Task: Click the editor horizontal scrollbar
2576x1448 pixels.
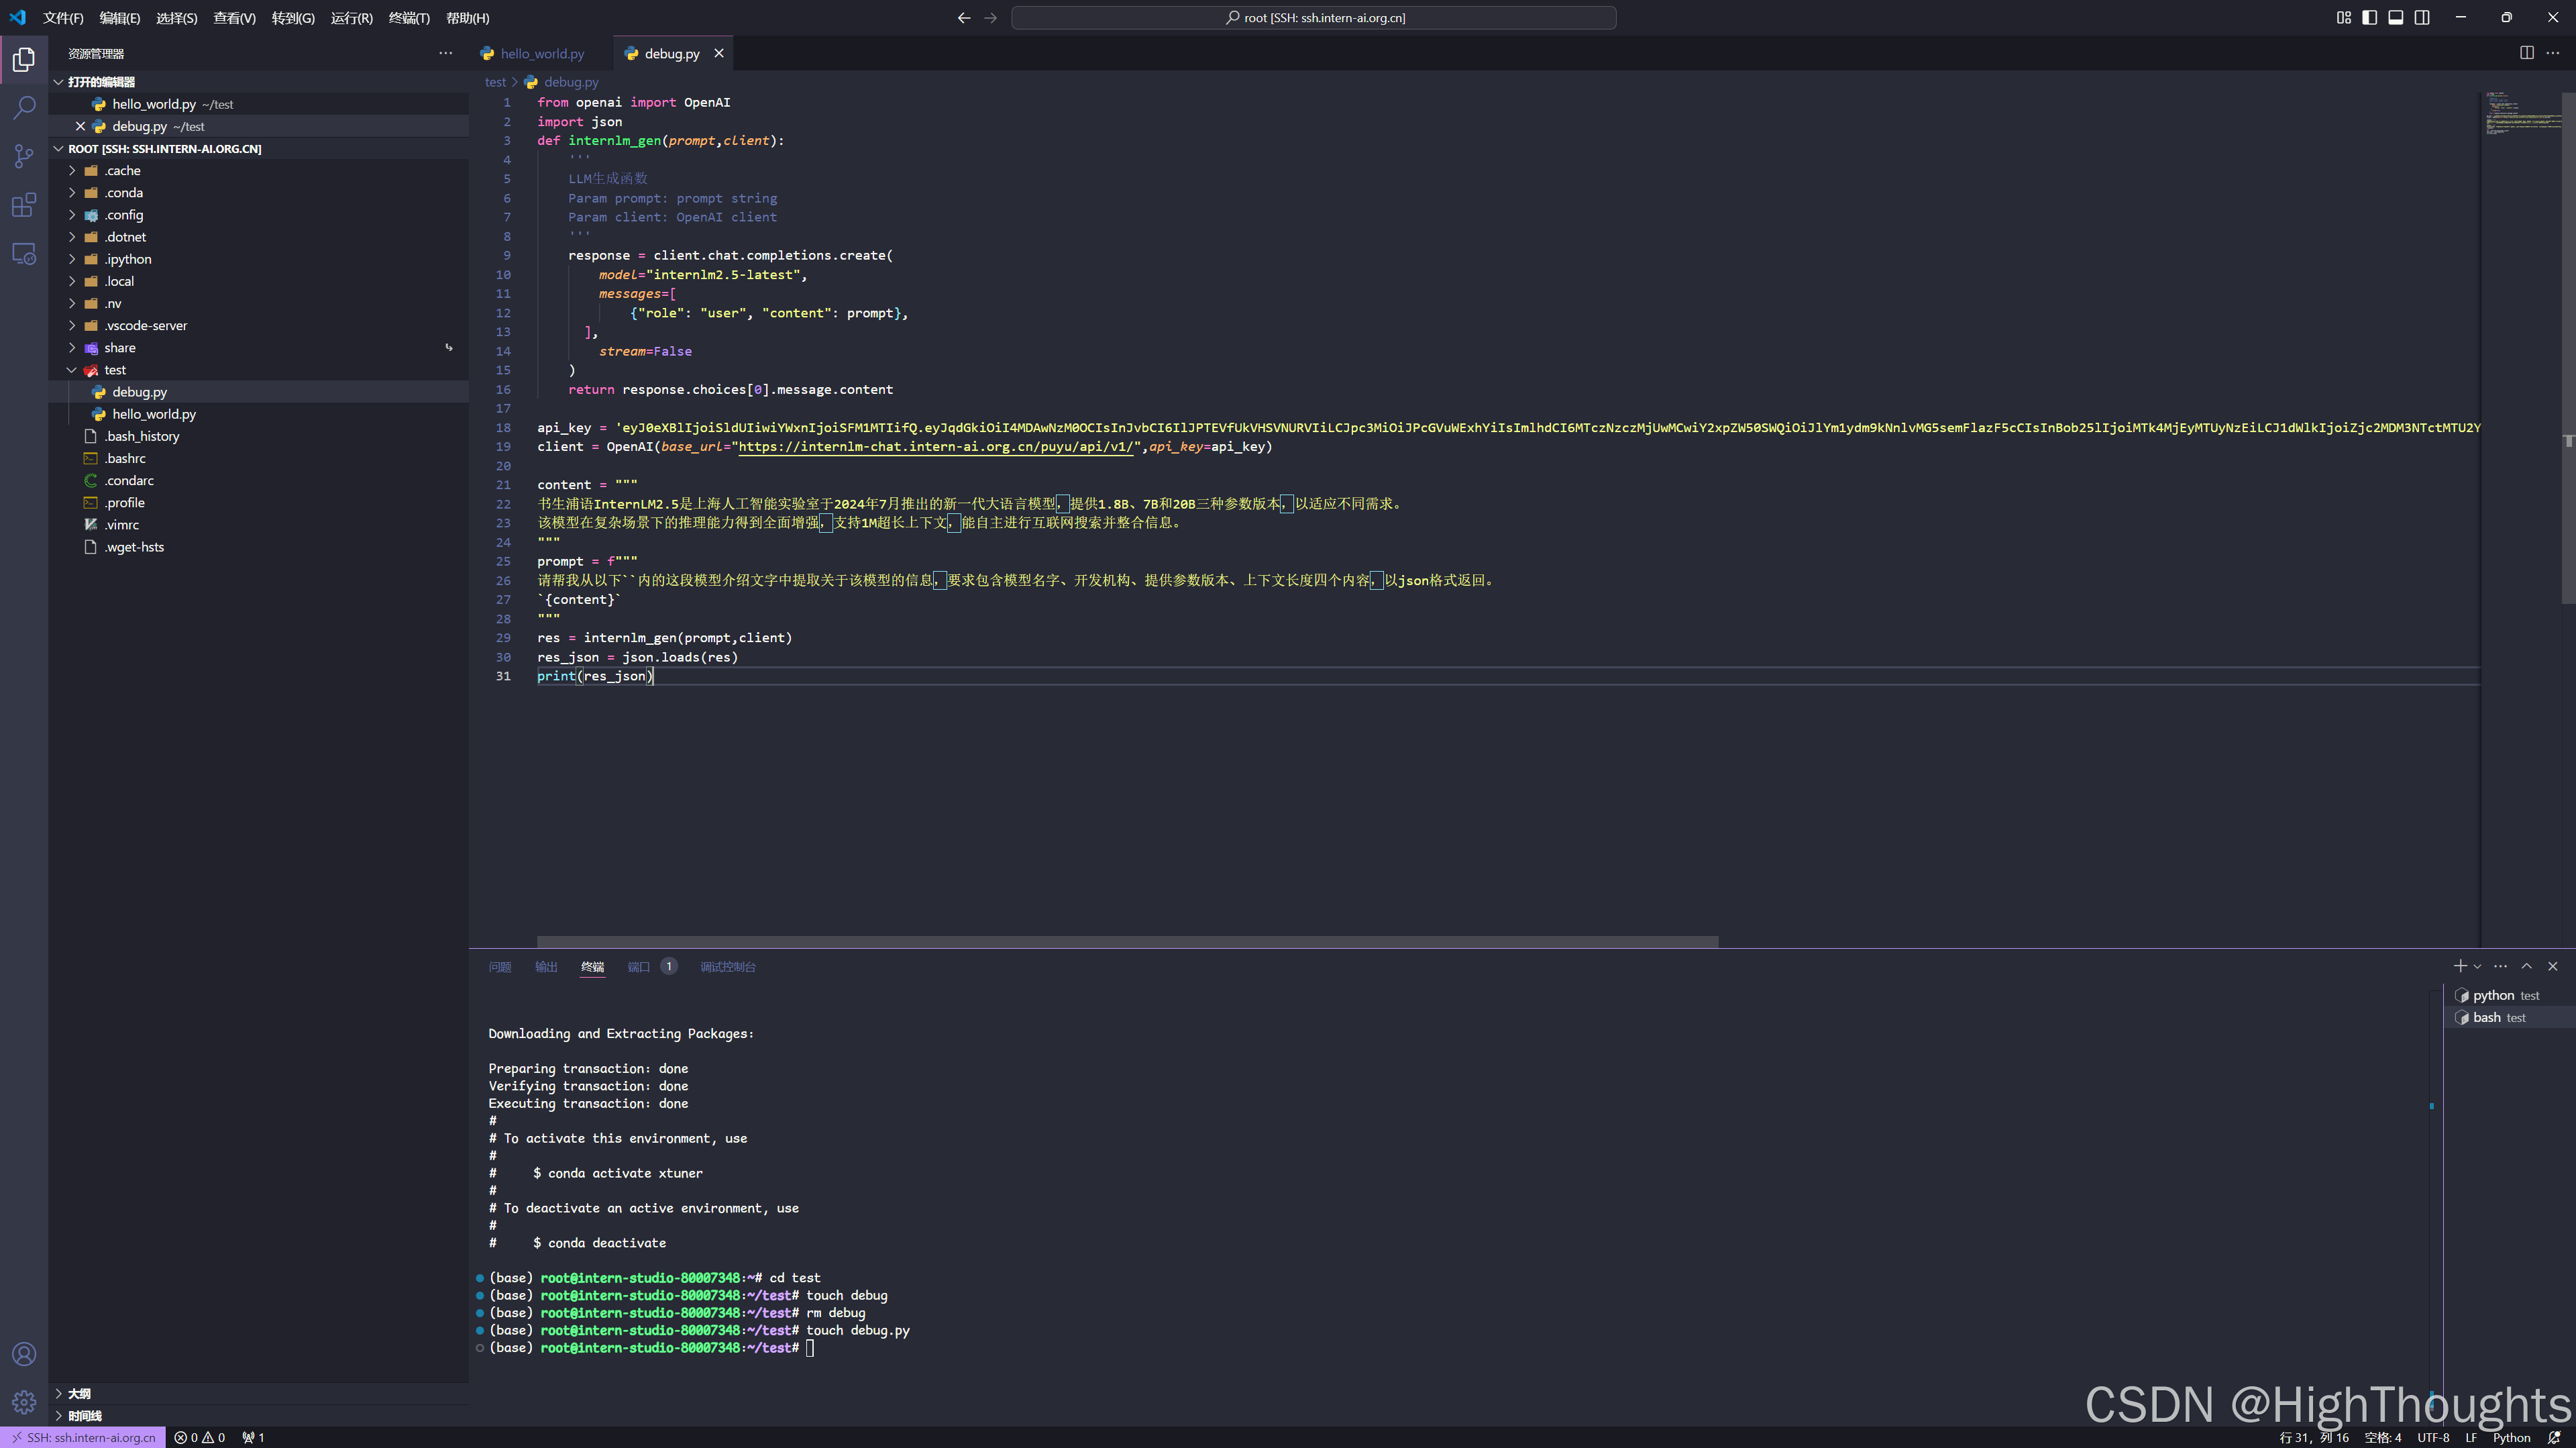Action: [x=1127, y=941]
